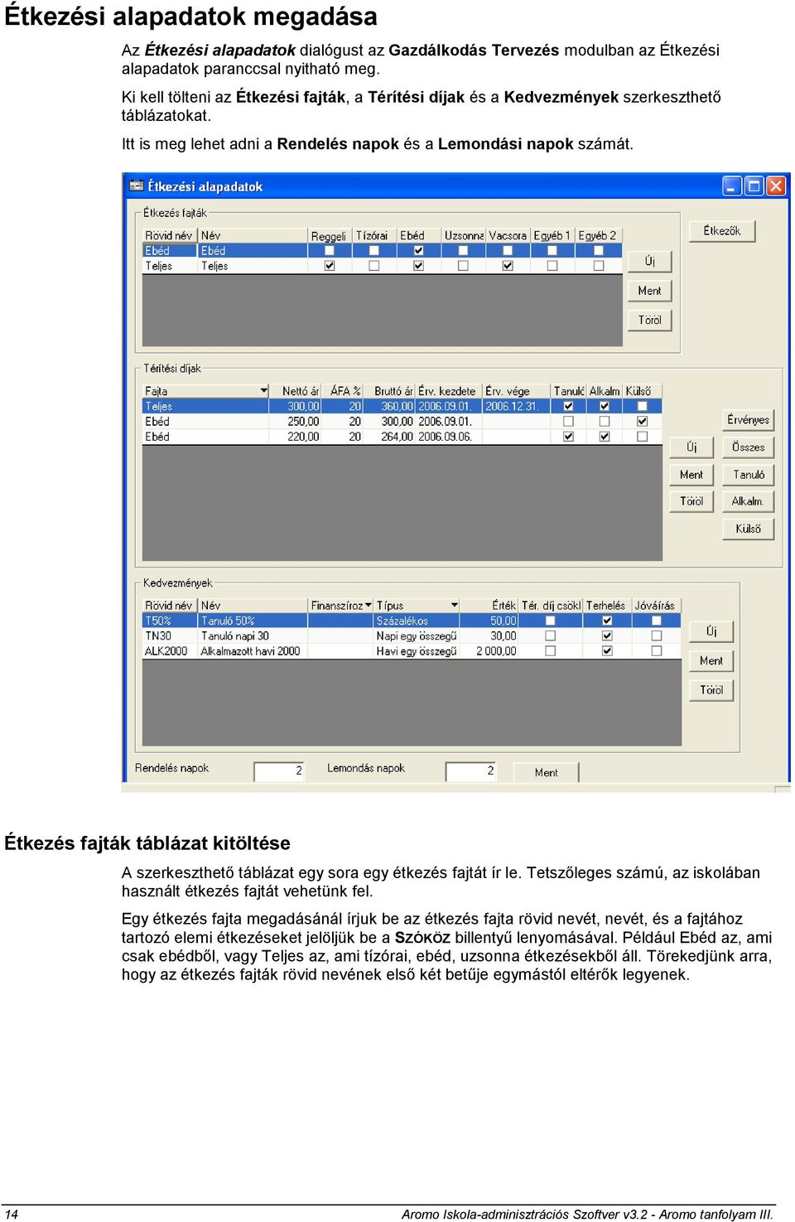Toggle Tanuló checkbox in the 220,00 Ebéd fee row
The height and width of the screenshot is (1222, 795).
(x=568, y=437)
